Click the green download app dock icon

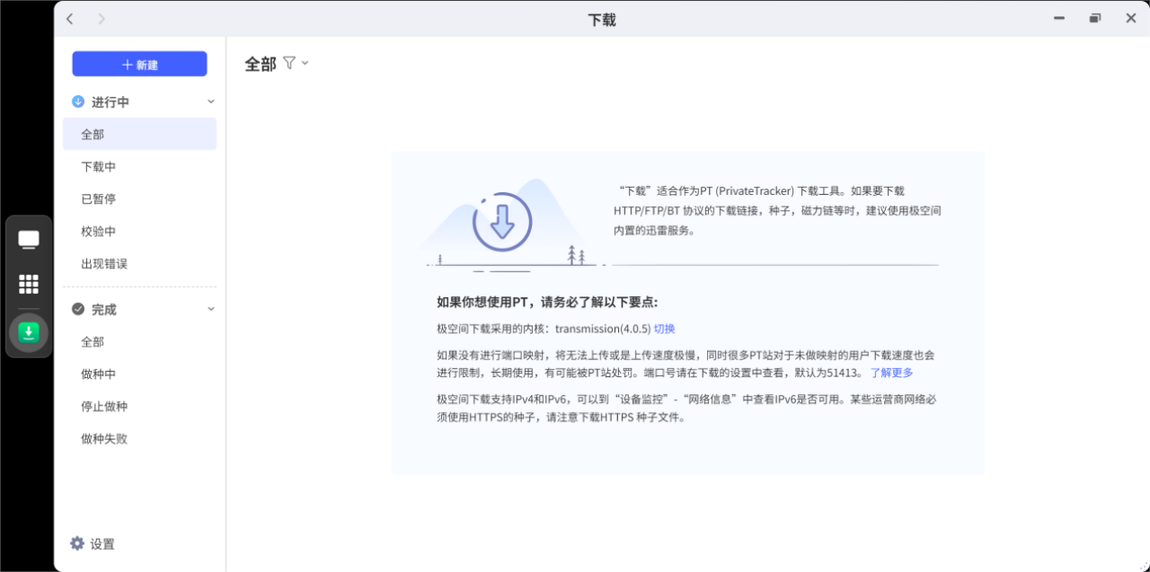tap(29, 333)
